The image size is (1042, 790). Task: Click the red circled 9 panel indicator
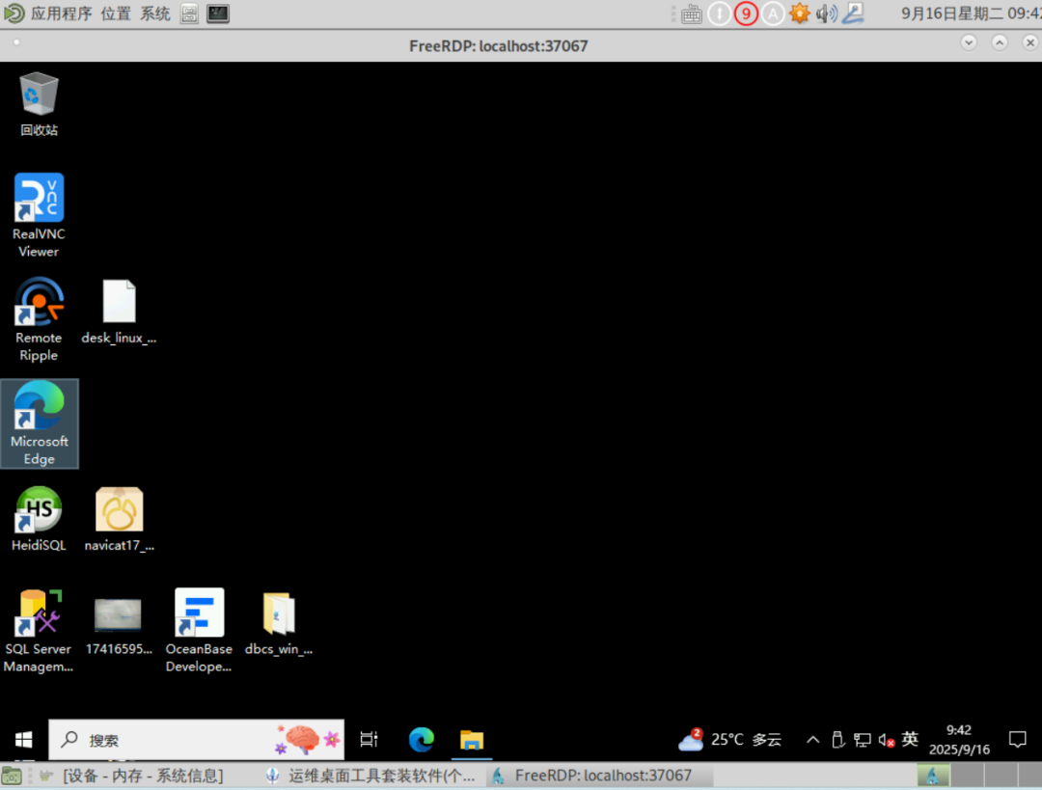click(x=746, y=14)
